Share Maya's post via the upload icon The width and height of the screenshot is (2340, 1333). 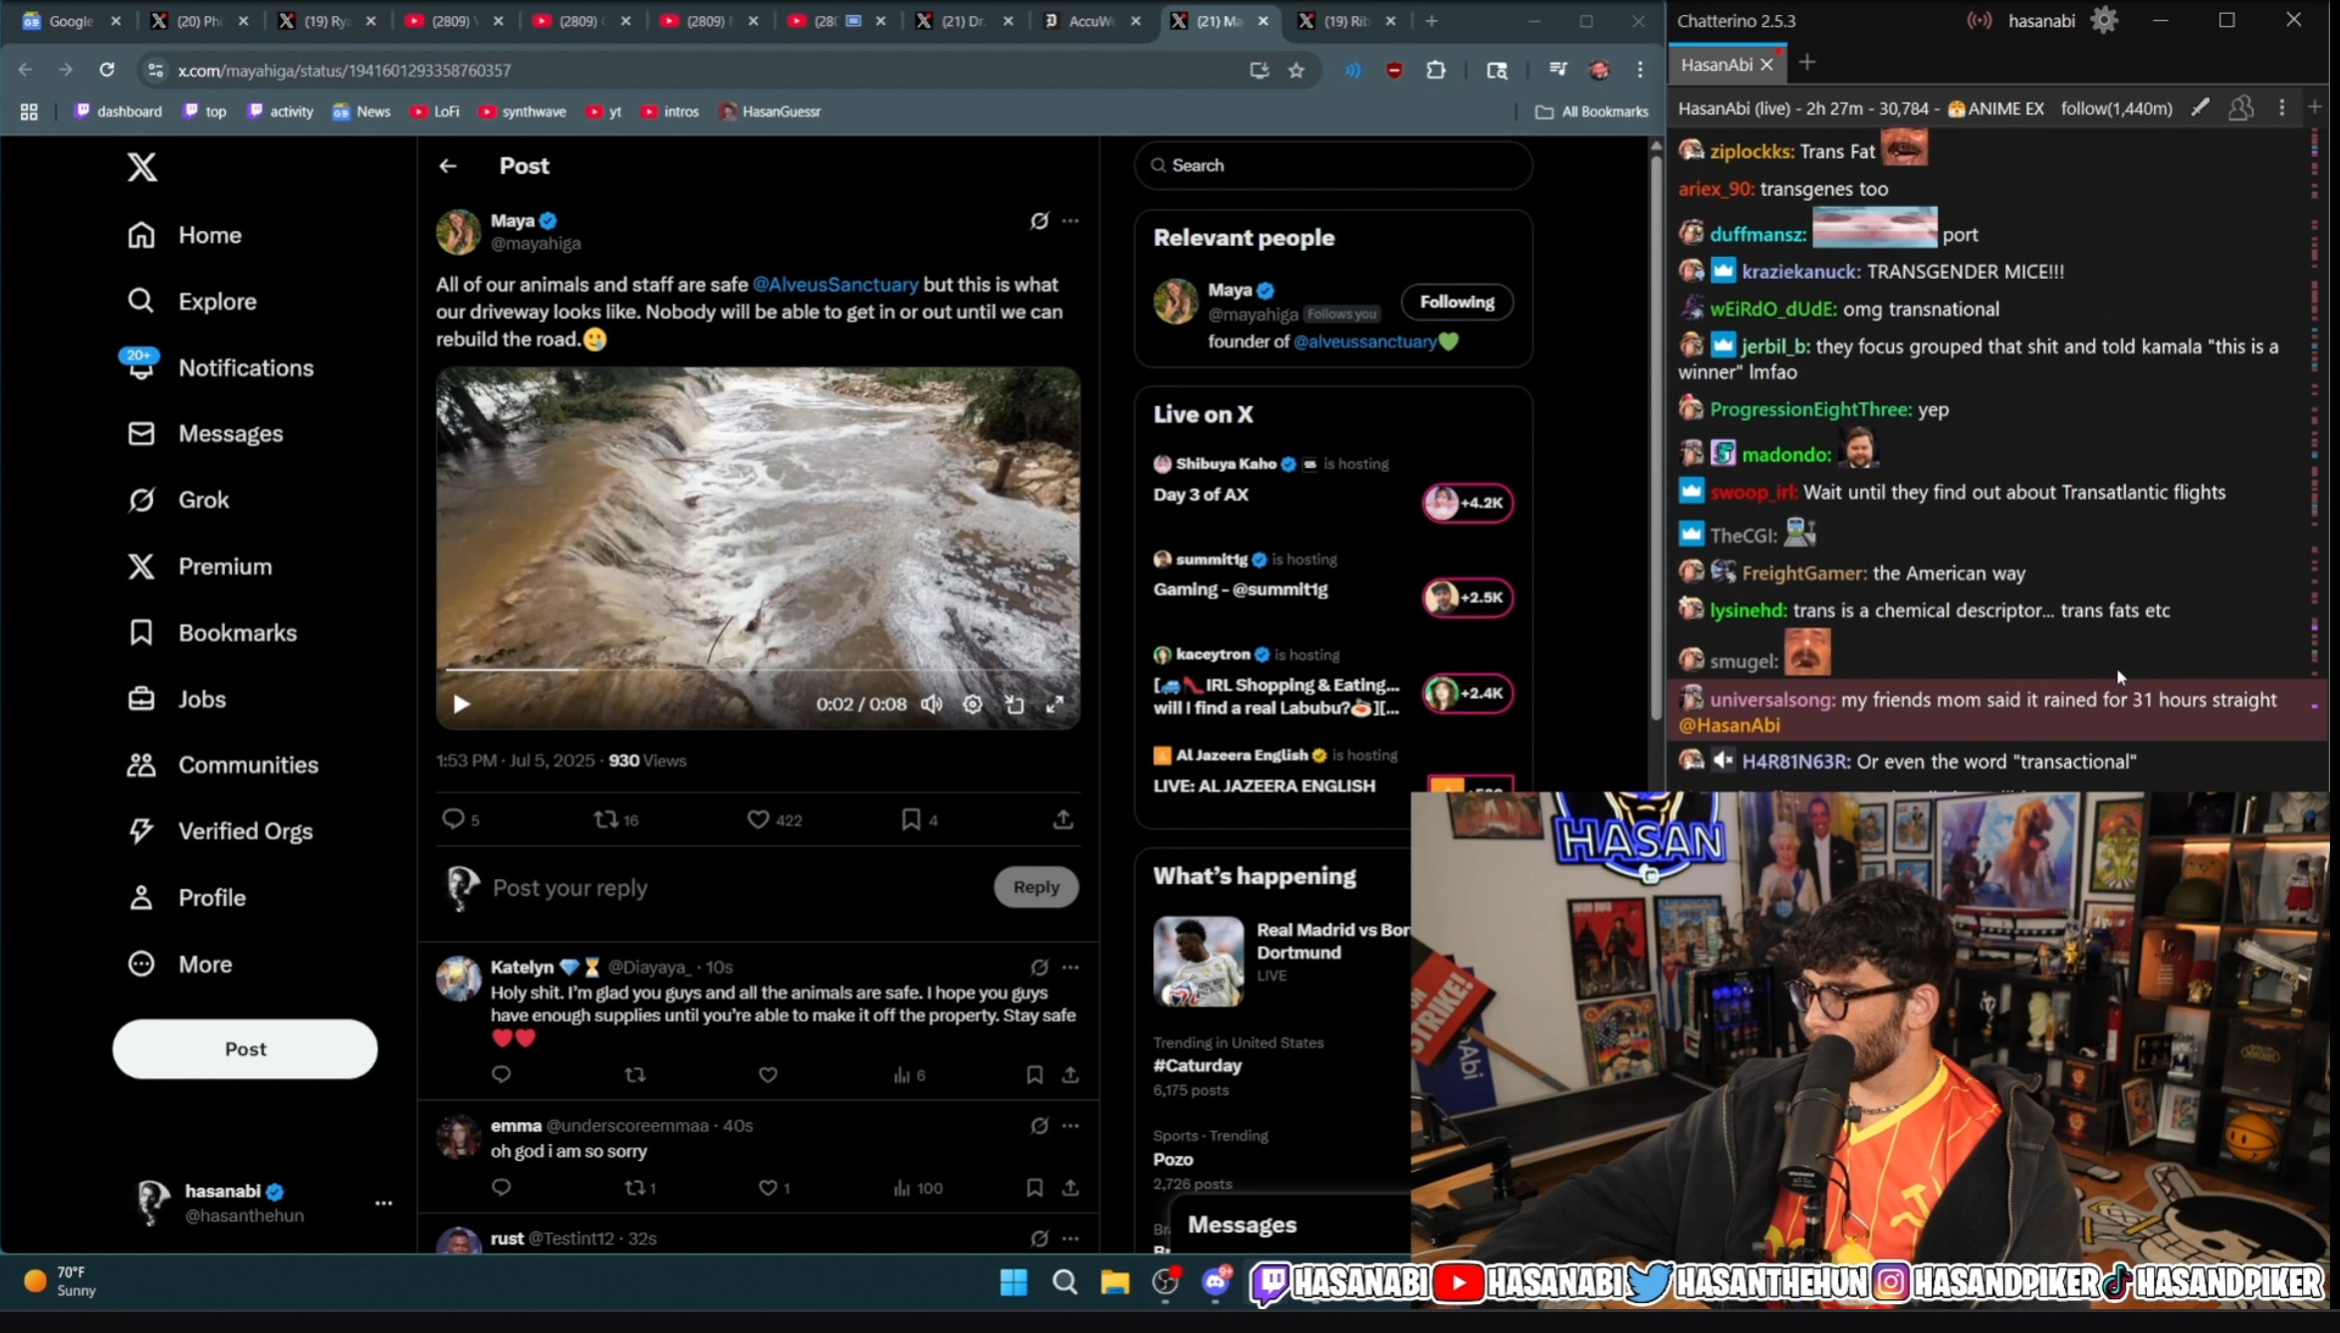point(1063,819)
